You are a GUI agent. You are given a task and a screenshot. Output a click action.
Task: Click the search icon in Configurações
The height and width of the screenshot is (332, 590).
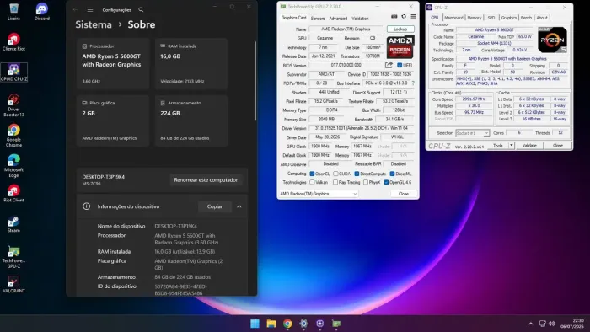141,10
